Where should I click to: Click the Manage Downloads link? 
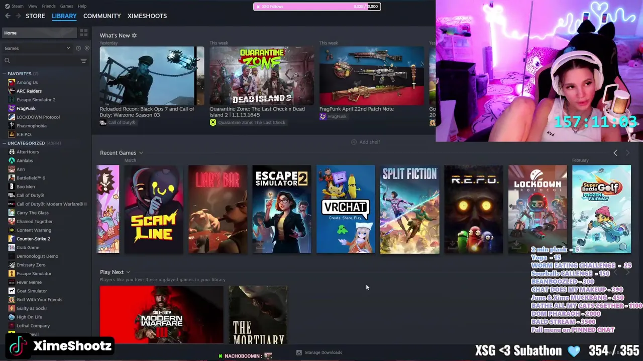[324, 352]
